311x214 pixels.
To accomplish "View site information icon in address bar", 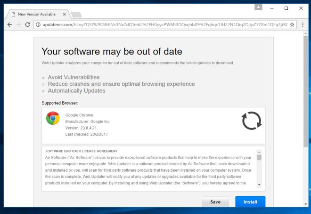I will point(39,24).
